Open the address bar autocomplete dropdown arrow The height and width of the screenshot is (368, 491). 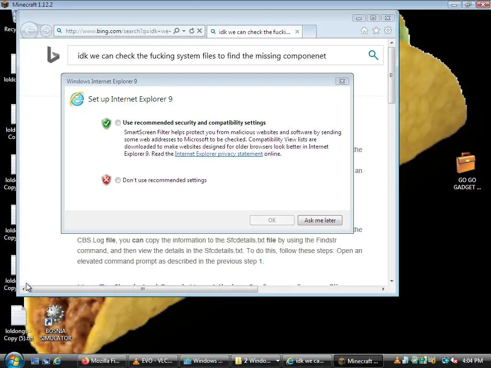(184, 31)
